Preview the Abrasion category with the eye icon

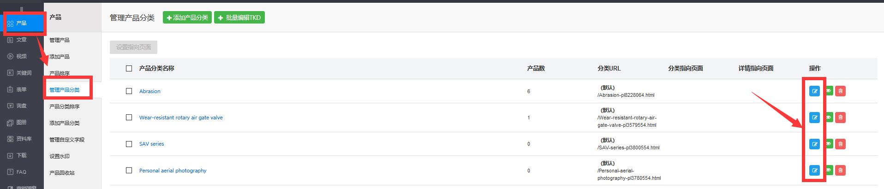[828, 91]
